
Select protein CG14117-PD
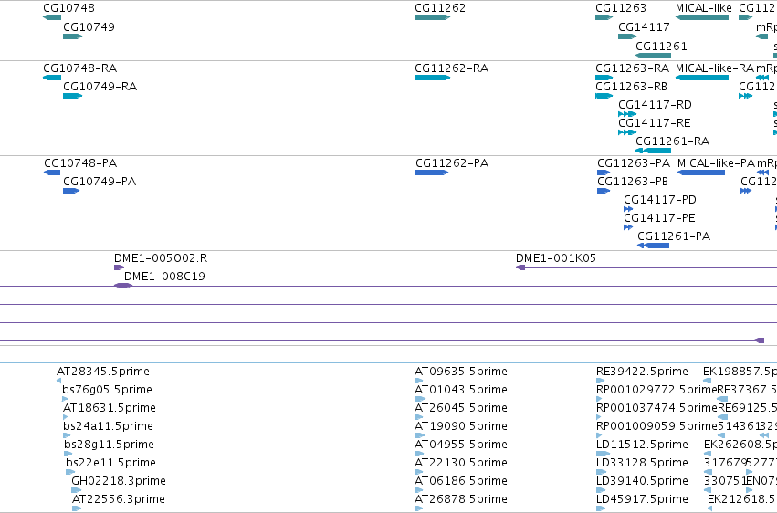tap(628, 209)
